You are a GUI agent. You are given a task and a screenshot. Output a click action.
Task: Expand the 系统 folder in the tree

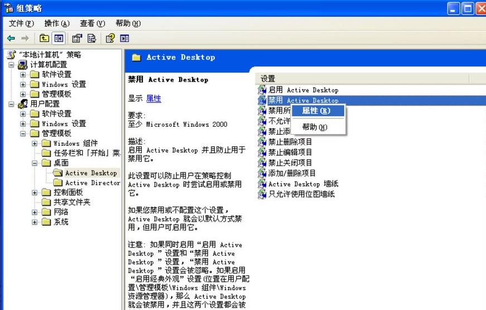35,222
